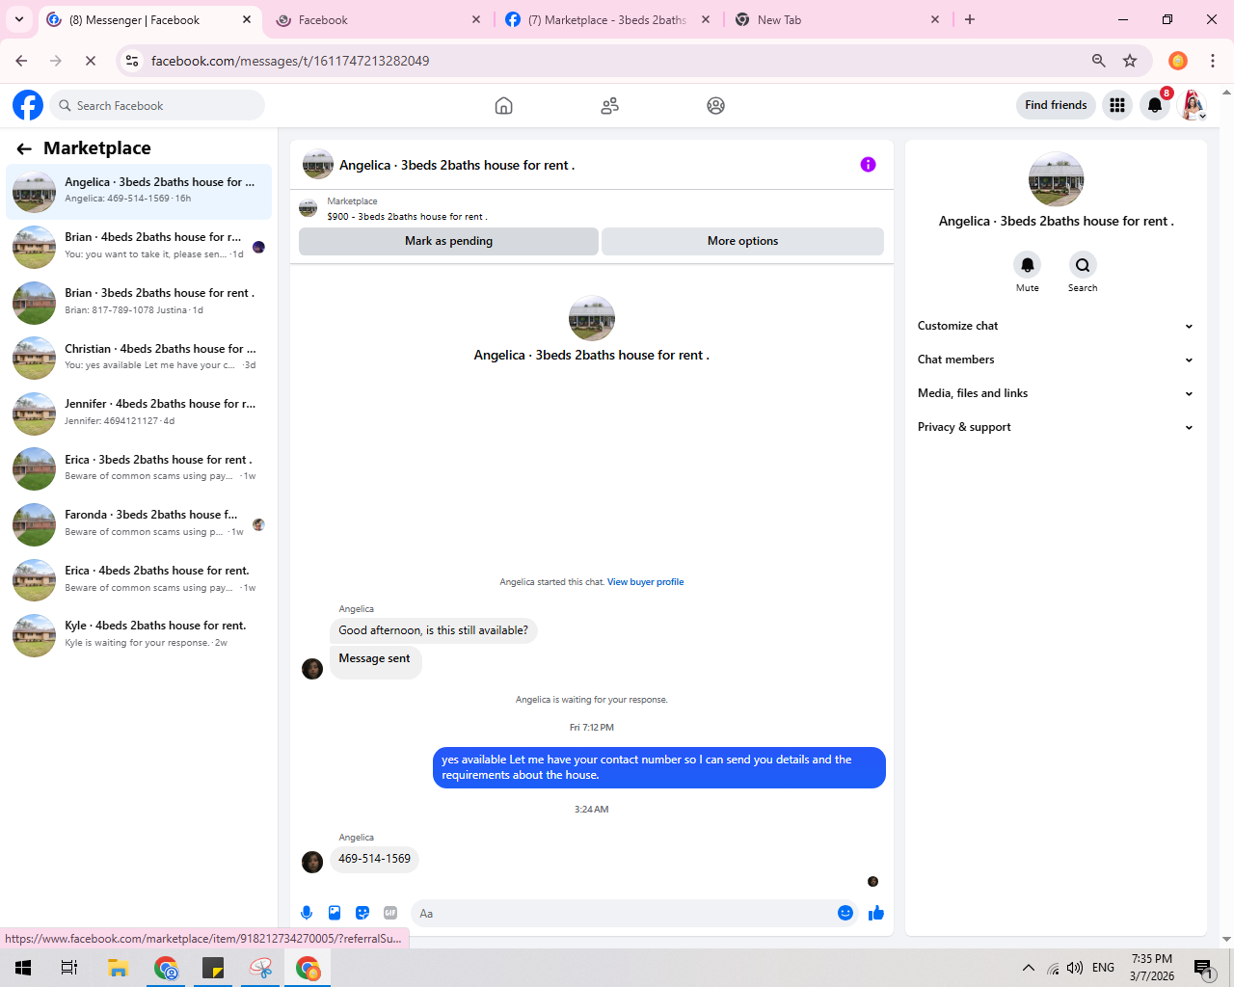
Task: Expand Customize chat section
Action: click(1056, 326)
